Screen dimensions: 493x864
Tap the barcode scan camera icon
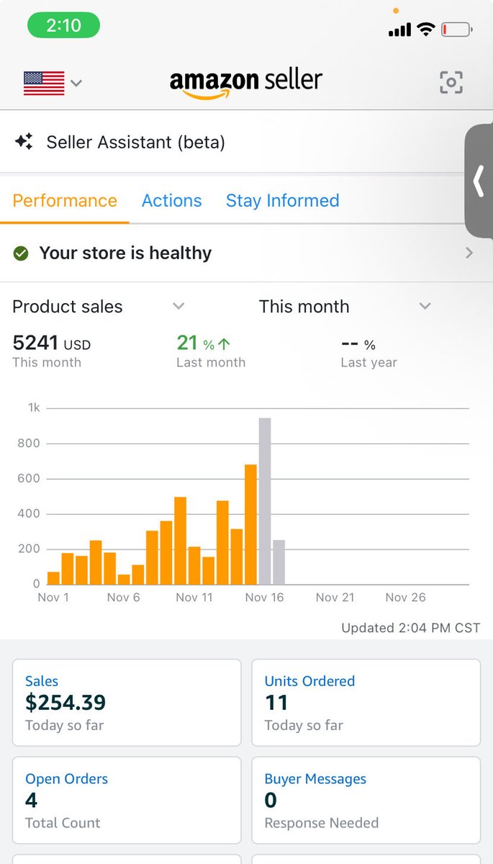tap(451, 82)
